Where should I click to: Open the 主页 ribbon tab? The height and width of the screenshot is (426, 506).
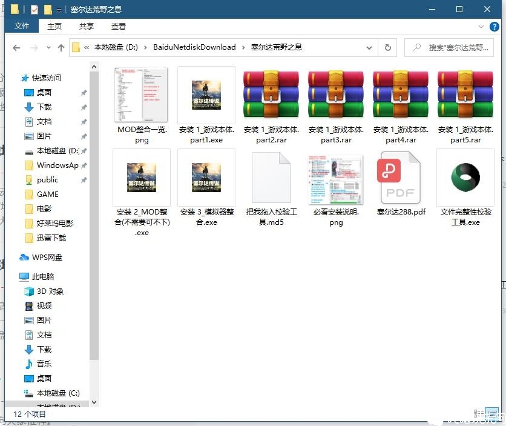point(54,26)
